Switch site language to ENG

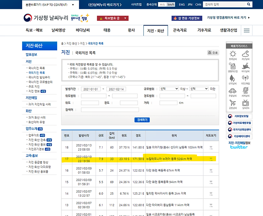[x=182, y=5]
